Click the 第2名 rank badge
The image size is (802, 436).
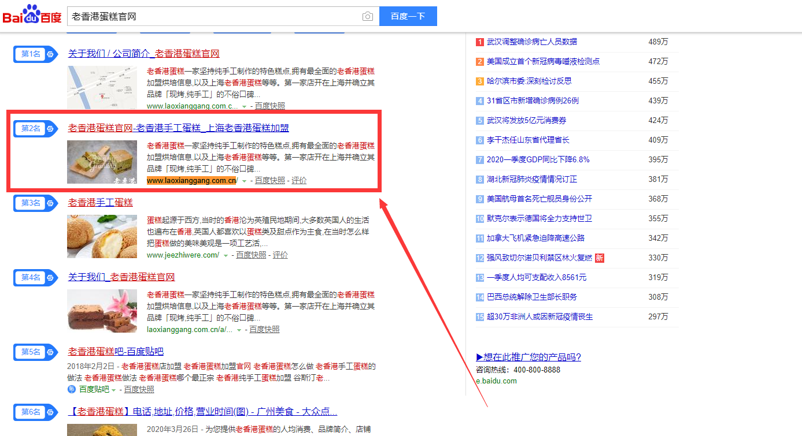tap(35, 128)
